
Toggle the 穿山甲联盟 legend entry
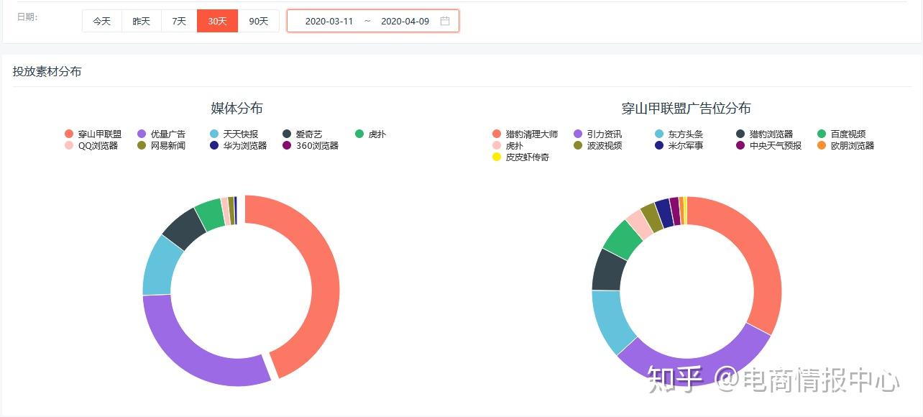click(93, 134)
